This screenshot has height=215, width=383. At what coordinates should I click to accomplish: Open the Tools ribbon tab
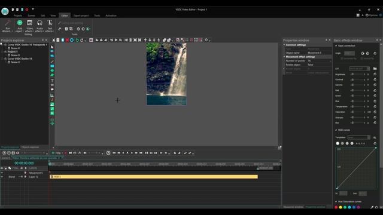(97, 16)
